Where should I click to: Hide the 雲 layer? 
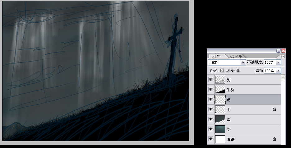pyautogui.click(x=210, y=119)
